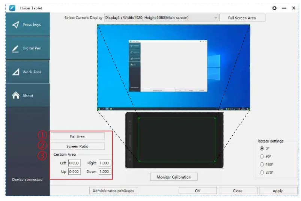Click the tablet active area preview
Image resolution: width=301 pixels, height=201 pixels.
[177, 140]
